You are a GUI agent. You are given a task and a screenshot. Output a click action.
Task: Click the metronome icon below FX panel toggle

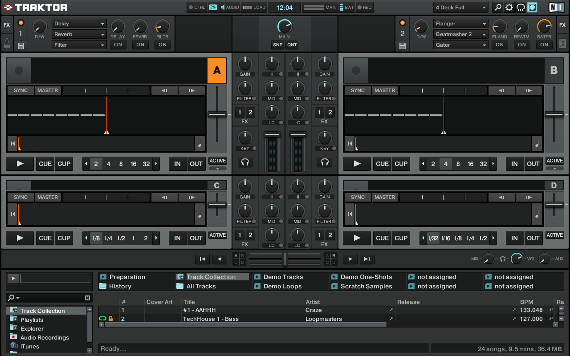(7, 43)
